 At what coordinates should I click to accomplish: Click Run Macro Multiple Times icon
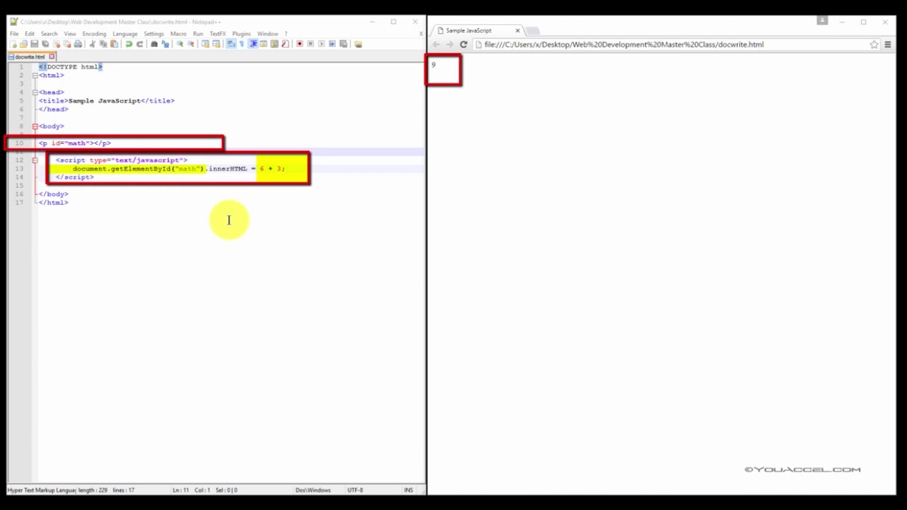332,44
